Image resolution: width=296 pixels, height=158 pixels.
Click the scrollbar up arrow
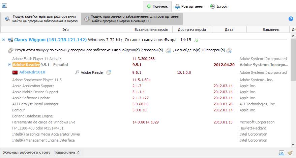(293, 36)
